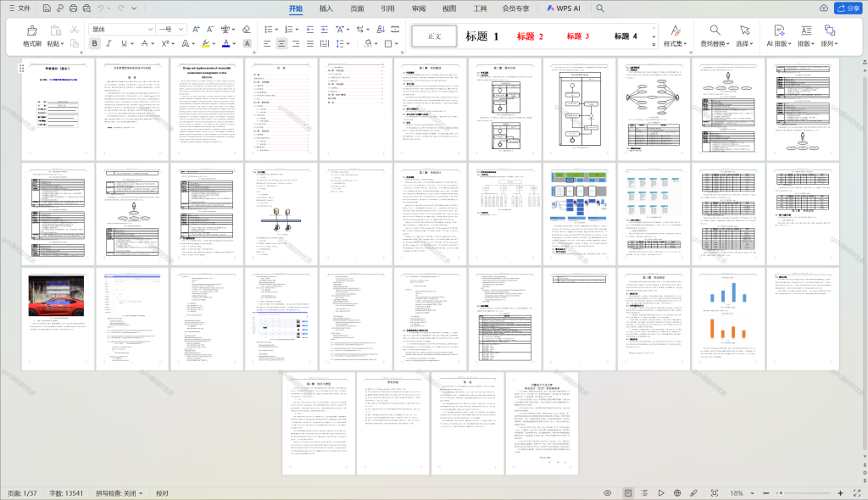The height and width of the screenshot is (500, 868).
Task: Click the blue font color button
Action: click(225, 43)
